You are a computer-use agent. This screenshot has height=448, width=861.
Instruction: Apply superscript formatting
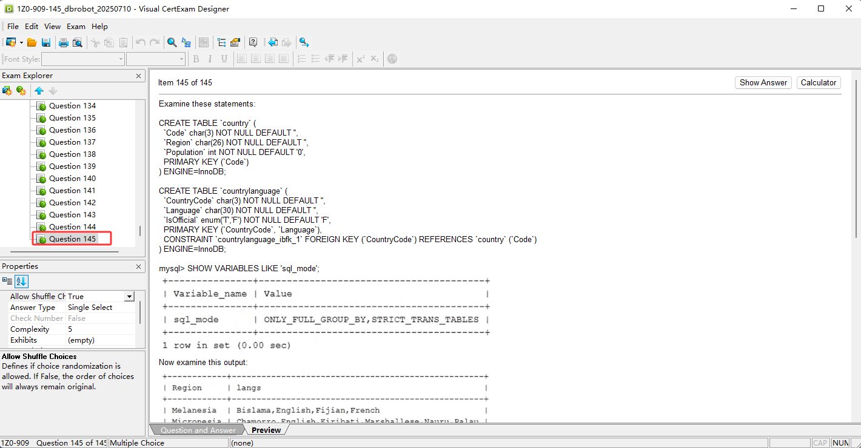click(x=361, y=59)
